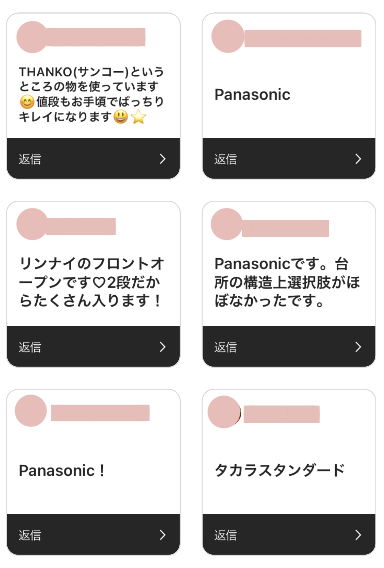The width and height of the screenshot is (384, 568).
Task: Select the THANKO(サンコー) response text
Action: (x=91, y=94)
